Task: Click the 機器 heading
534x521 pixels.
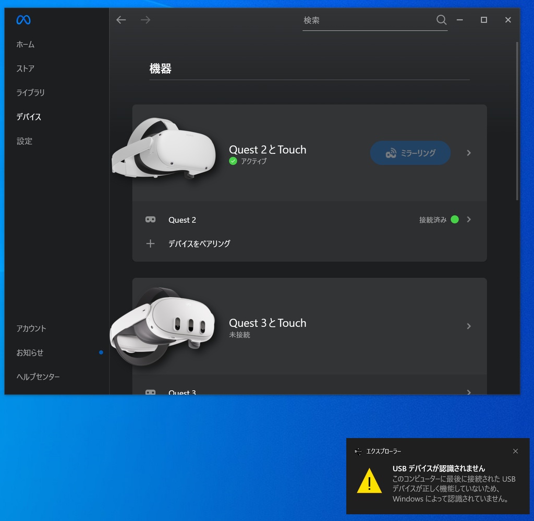Action: click(161, 68)
